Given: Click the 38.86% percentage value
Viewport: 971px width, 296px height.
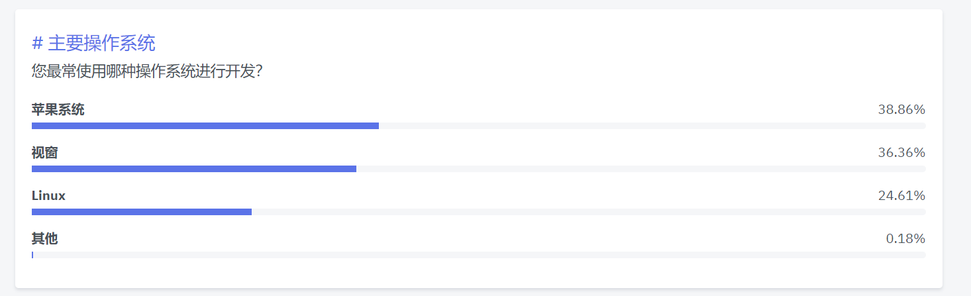Looking at the screenshot, I should coord(901,110).
